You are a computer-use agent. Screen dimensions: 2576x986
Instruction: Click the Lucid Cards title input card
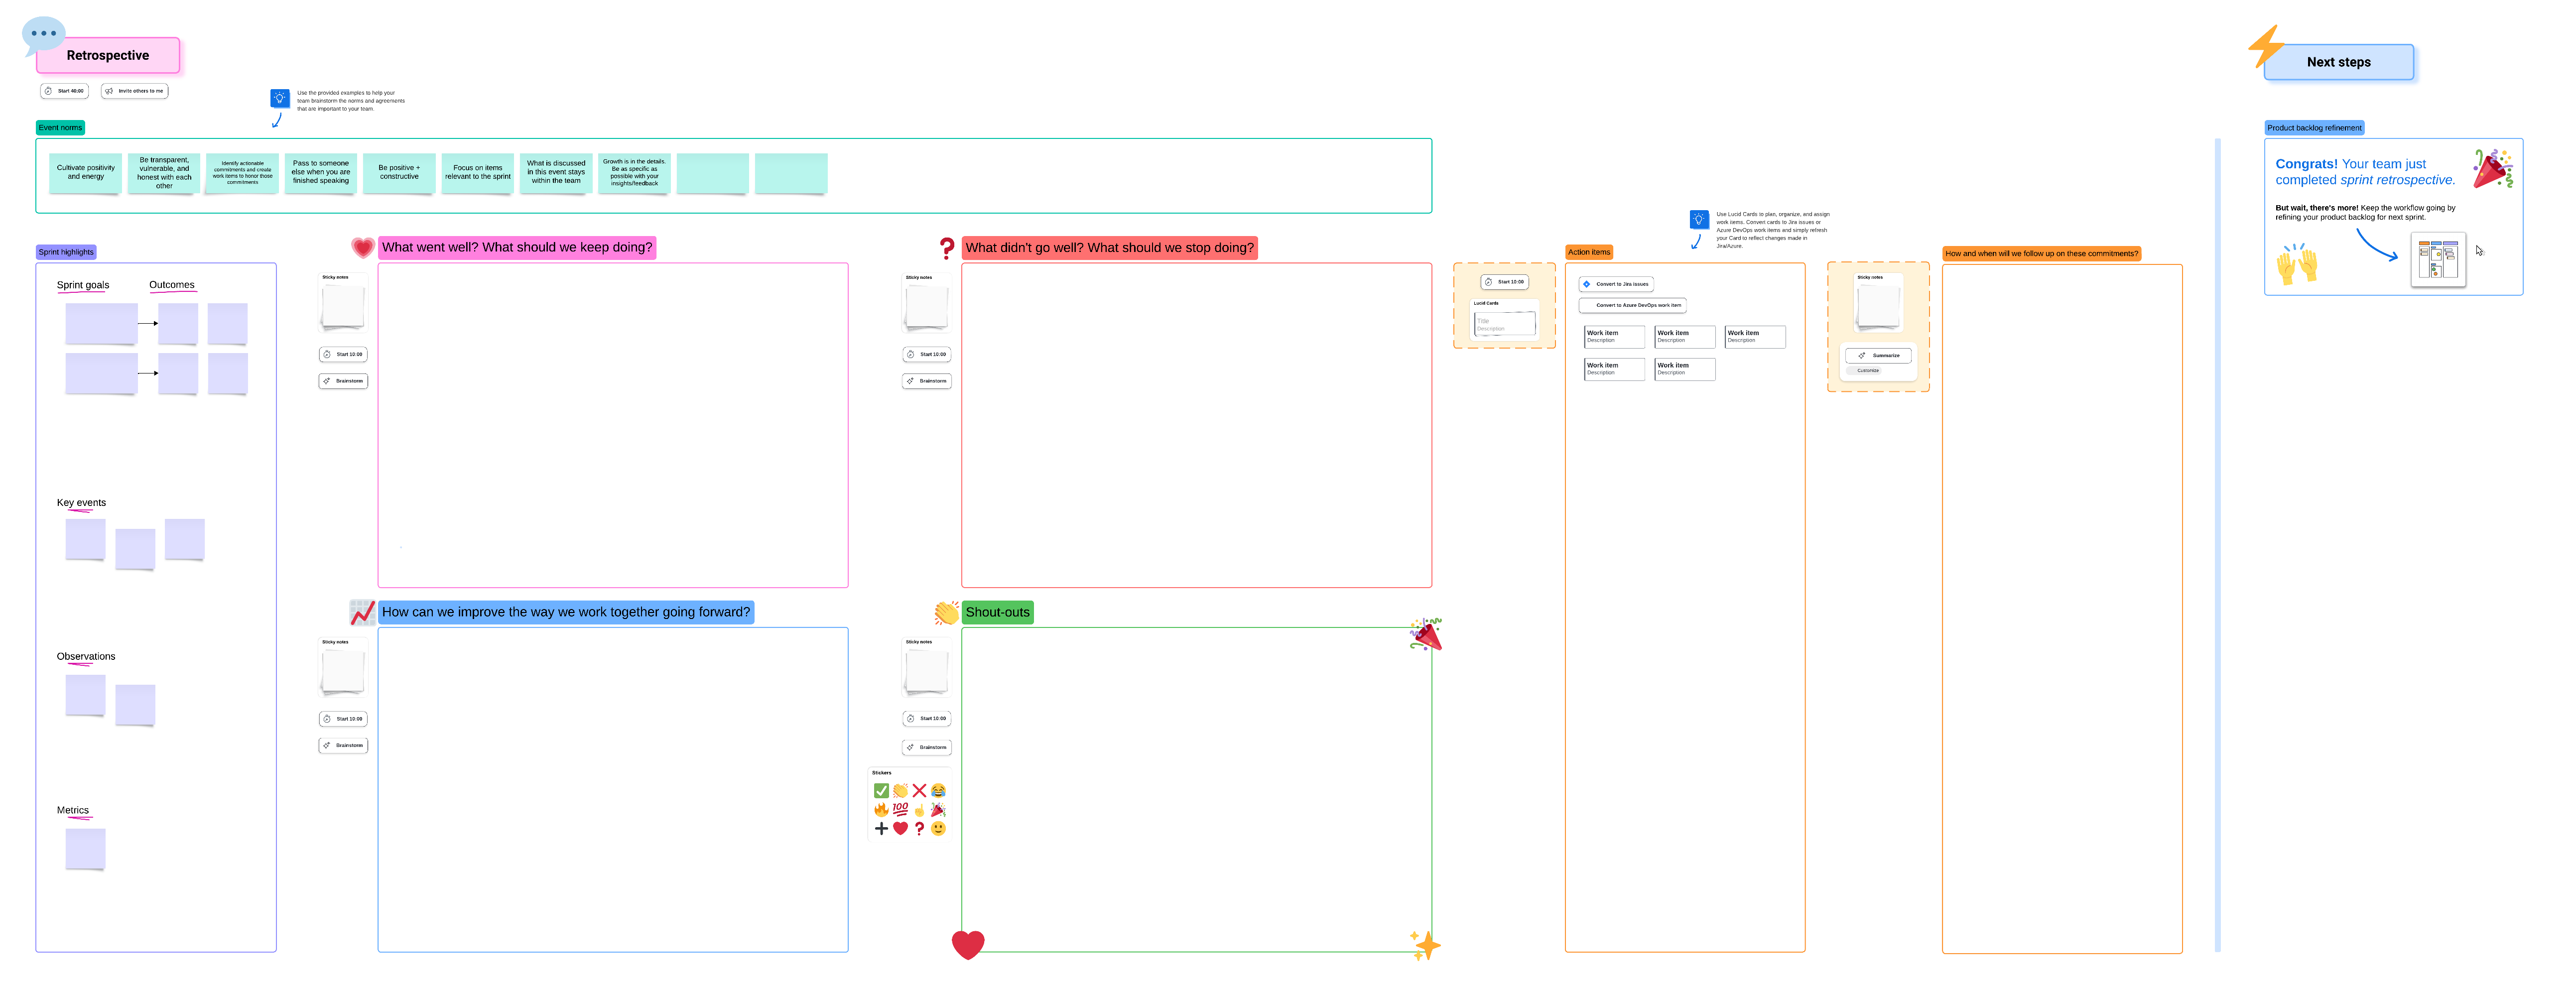[x=1504, y=324]
